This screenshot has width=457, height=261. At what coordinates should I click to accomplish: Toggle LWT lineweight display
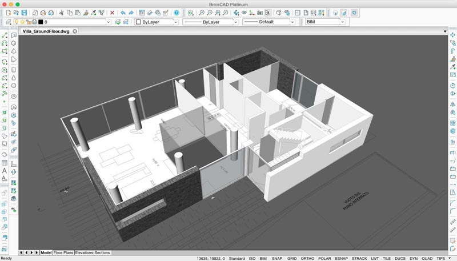pos(375,258)
